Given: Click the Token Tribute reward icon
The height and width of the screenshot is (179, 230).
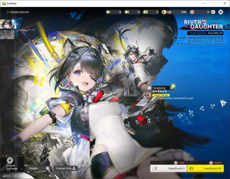Looking at the screenshot, I should point(147,96).
